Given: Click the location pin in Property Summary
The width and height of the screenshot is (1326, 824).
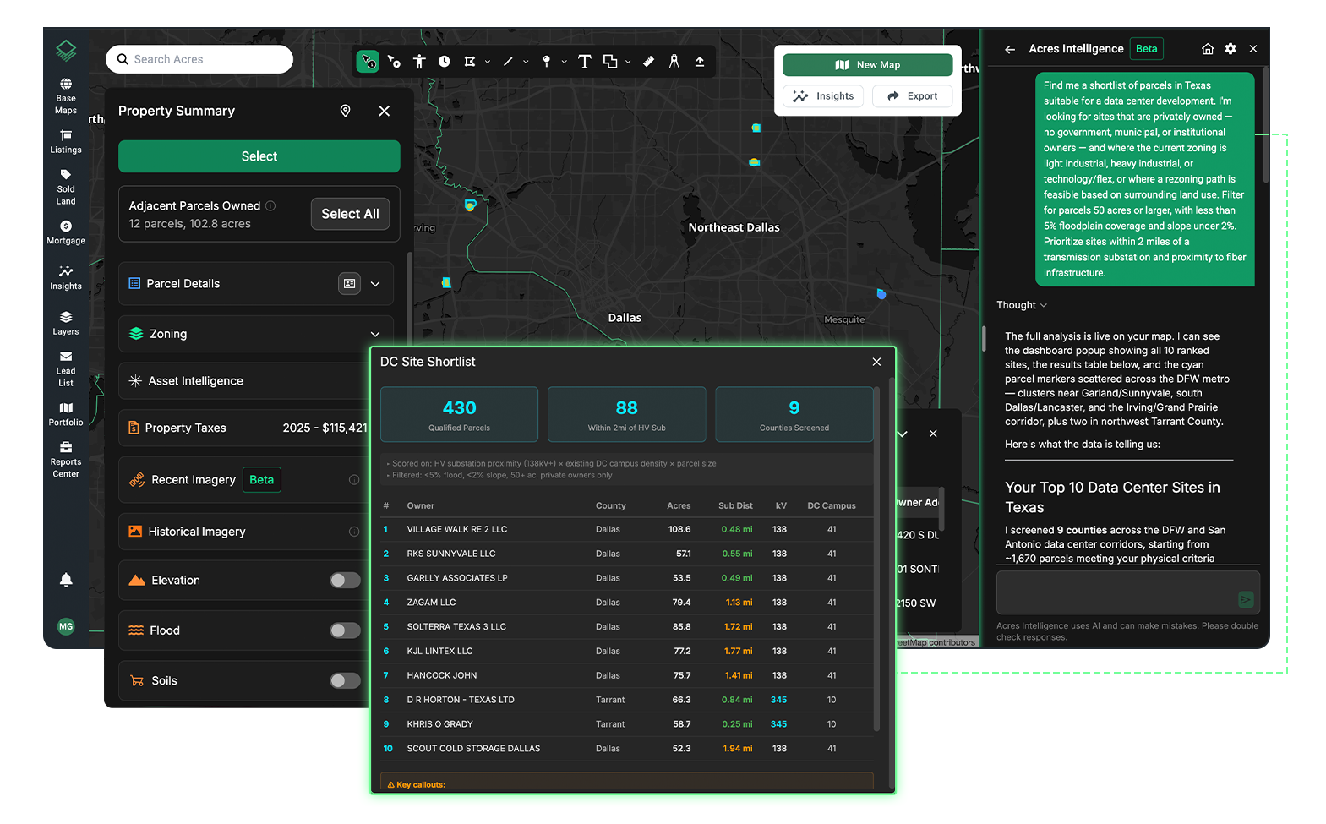Looking at the screenshot, I should pos(345,111).
